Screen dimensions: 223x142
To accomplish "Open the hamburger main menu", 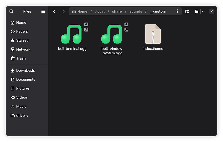I will (x=43, y=11).
